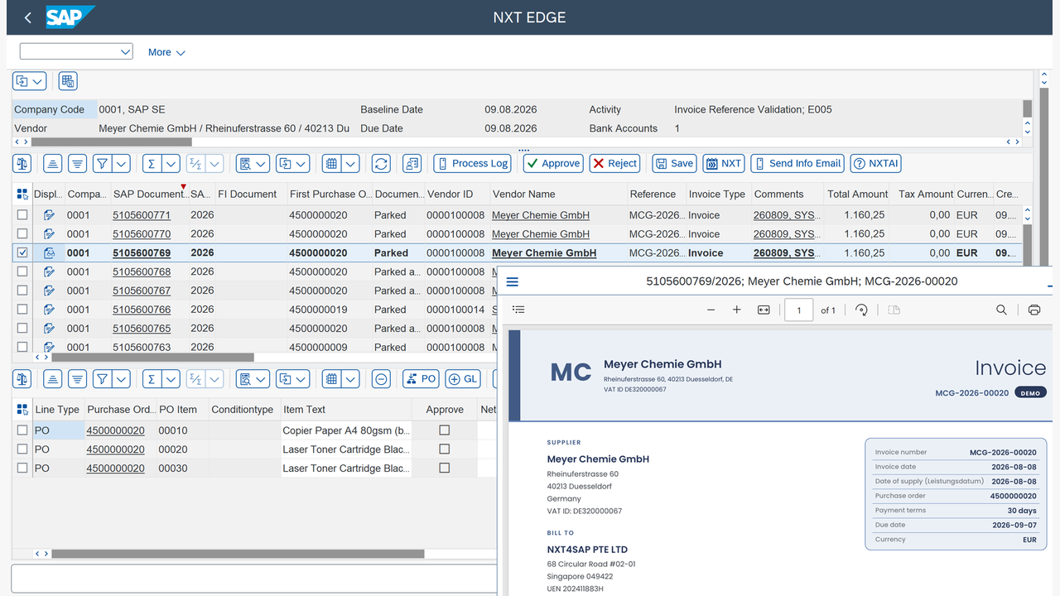Toggle the PDF outline sidebar

[518, 310]
